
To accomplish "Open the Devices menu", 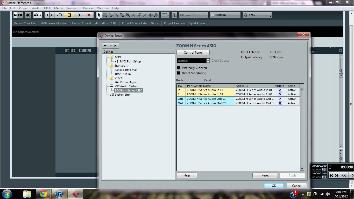I will (88, 8).
